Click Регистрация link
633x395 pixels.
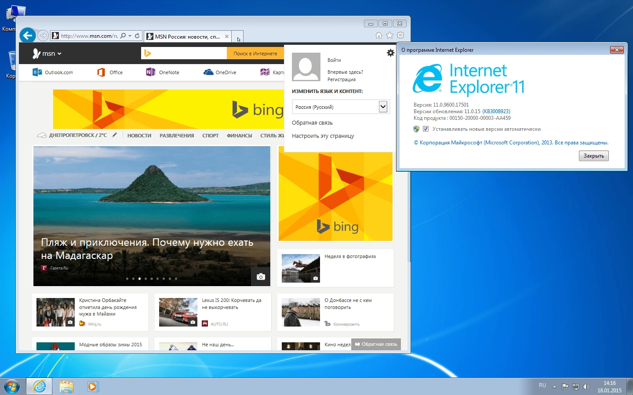pyautogui.click(x=342, y=79)
